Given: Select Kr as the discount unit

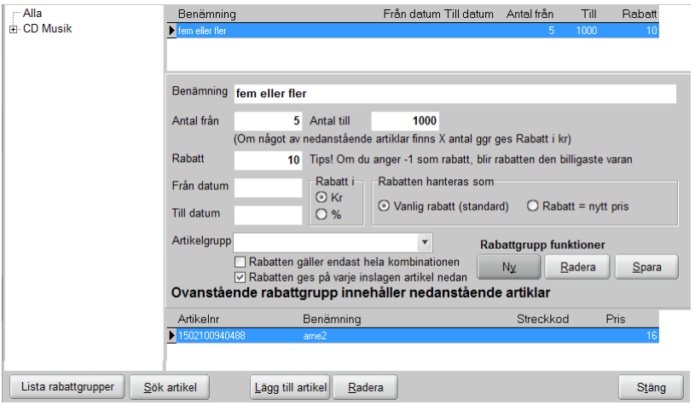Looking at the screenshot, I should click(x=321, y=197).
